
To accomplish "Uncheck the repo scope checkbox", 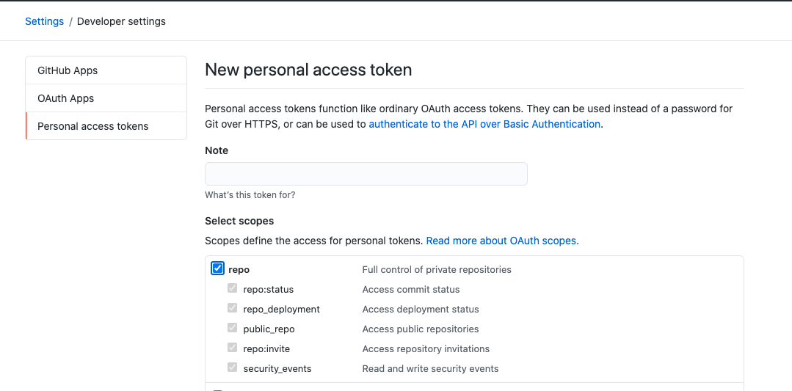I will (x=217, y=268).
